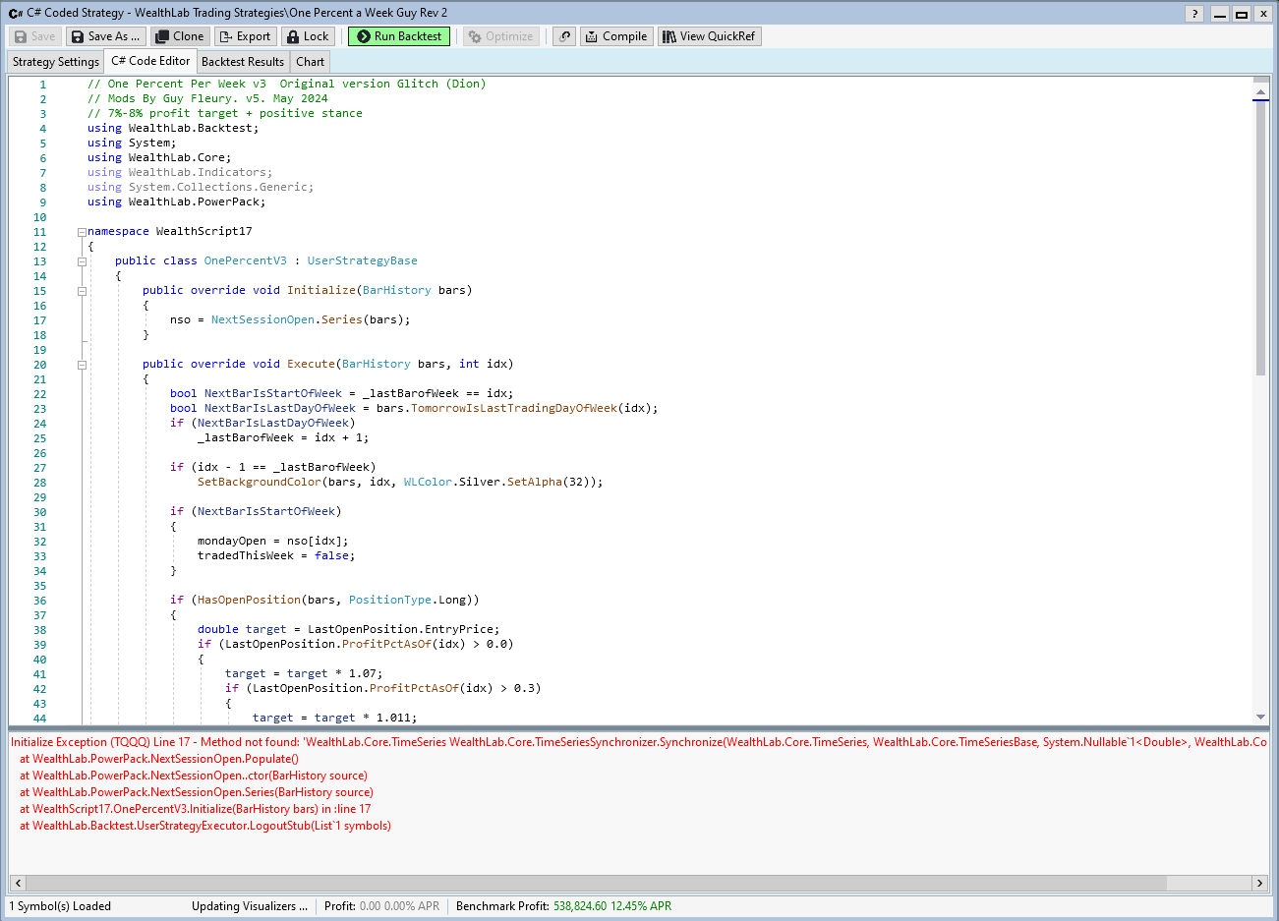Open View QuickRef reference
Screen dimensions: 1279x921
709,36
